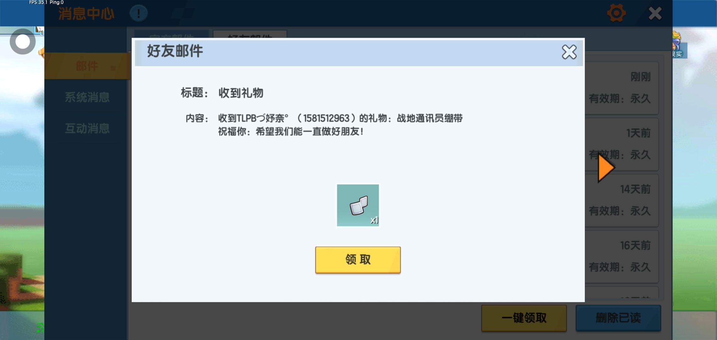Switch to the 好友邮件 tab

click(250, 35)
